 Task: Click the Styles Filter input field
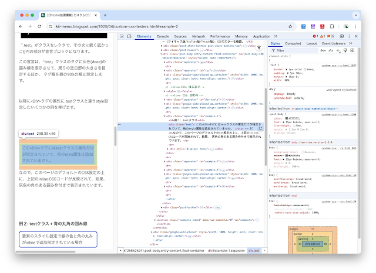pyautogui.click(x=294, y=50)
